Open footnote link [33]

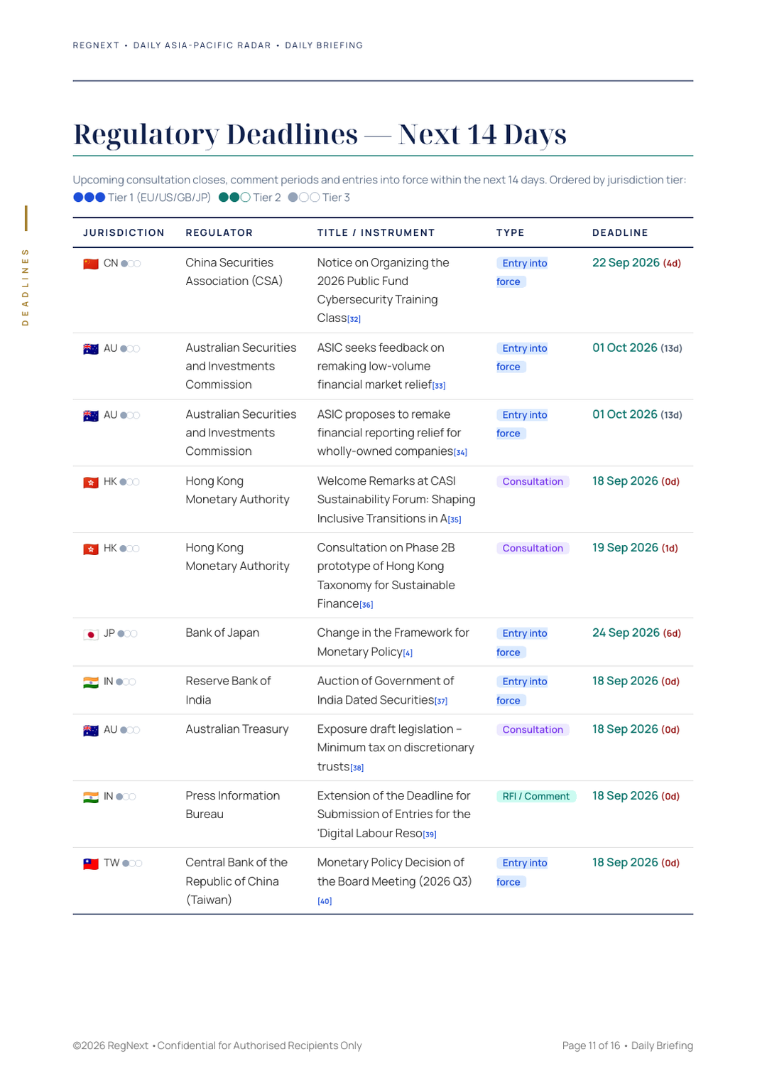pyautogui.click(x=439, y=386)
